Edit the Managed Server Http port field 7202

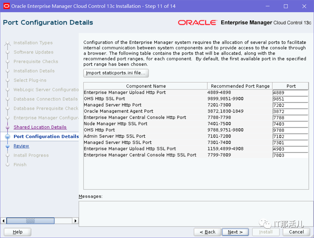[x=290, y=105]
